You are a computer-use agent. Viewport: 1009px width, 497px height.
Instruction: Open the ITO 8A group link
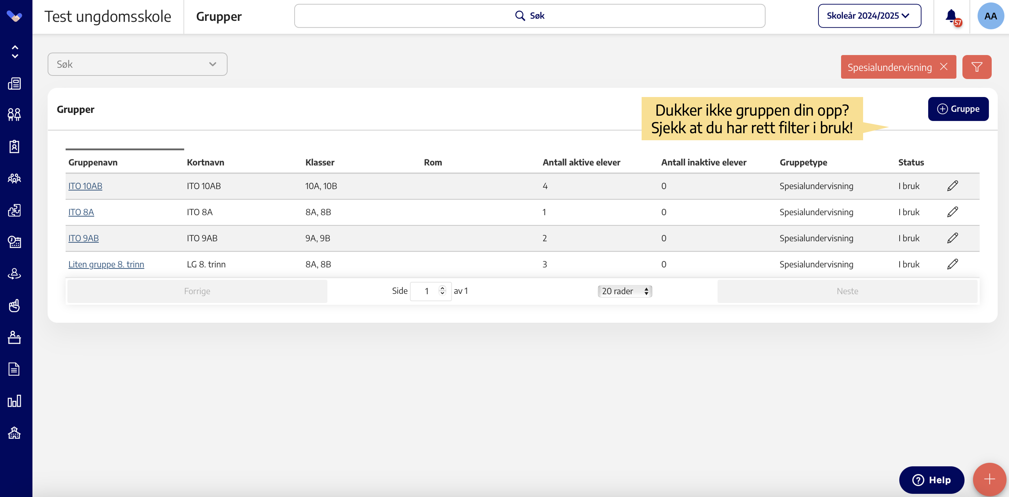tap(81, 212)
